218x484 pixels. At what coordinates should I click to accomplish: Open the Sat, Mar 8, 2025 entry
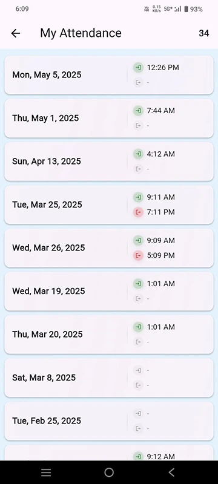coord(109,378)
